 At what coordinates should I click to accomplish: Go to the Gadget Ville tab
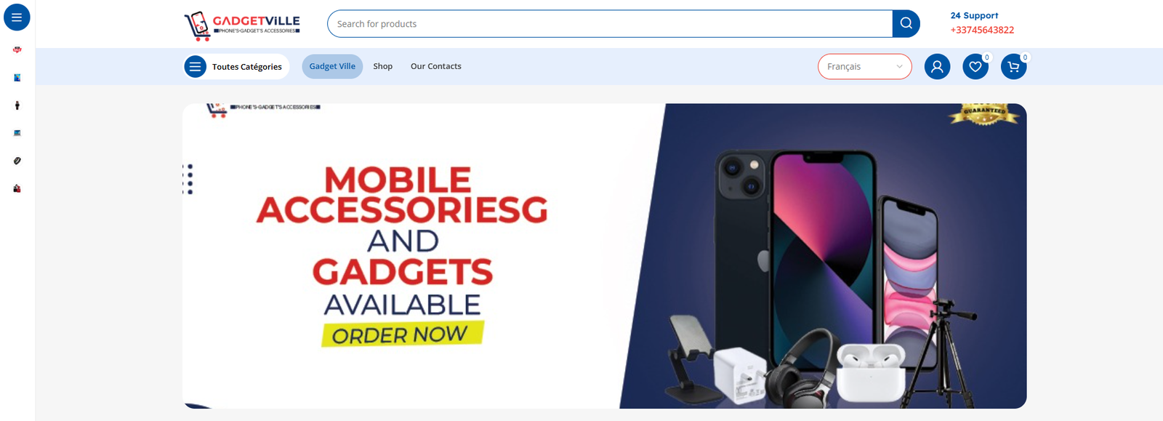click(x=332, y=66)
